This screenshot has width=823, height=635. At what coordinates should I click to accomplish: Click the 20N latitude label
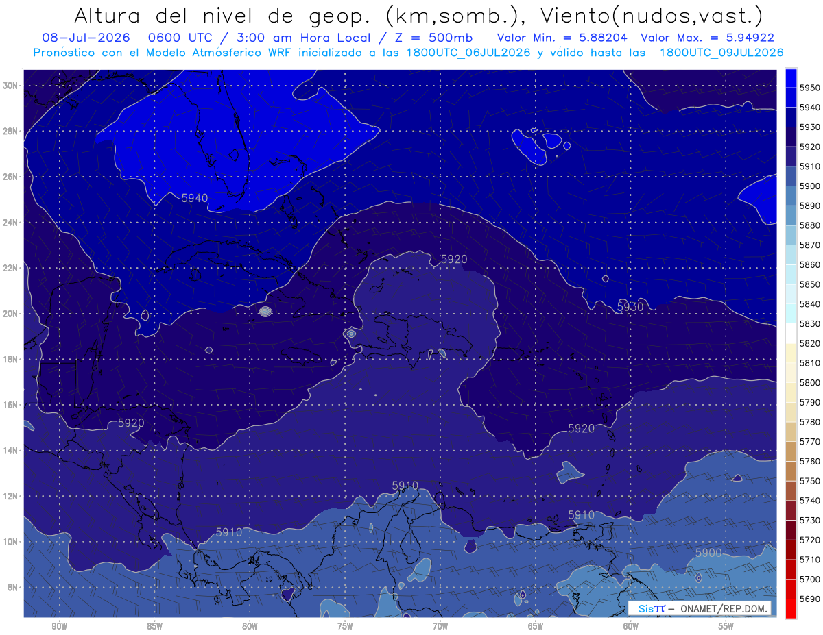(x=10, y=314)
